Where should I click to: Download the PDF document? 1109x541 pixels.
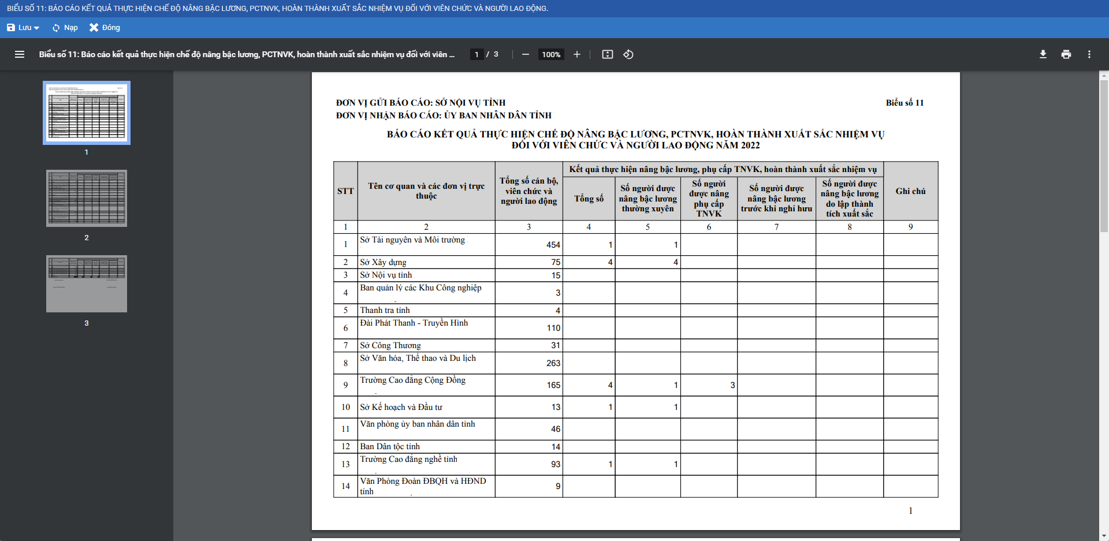tap(1043, 54)
